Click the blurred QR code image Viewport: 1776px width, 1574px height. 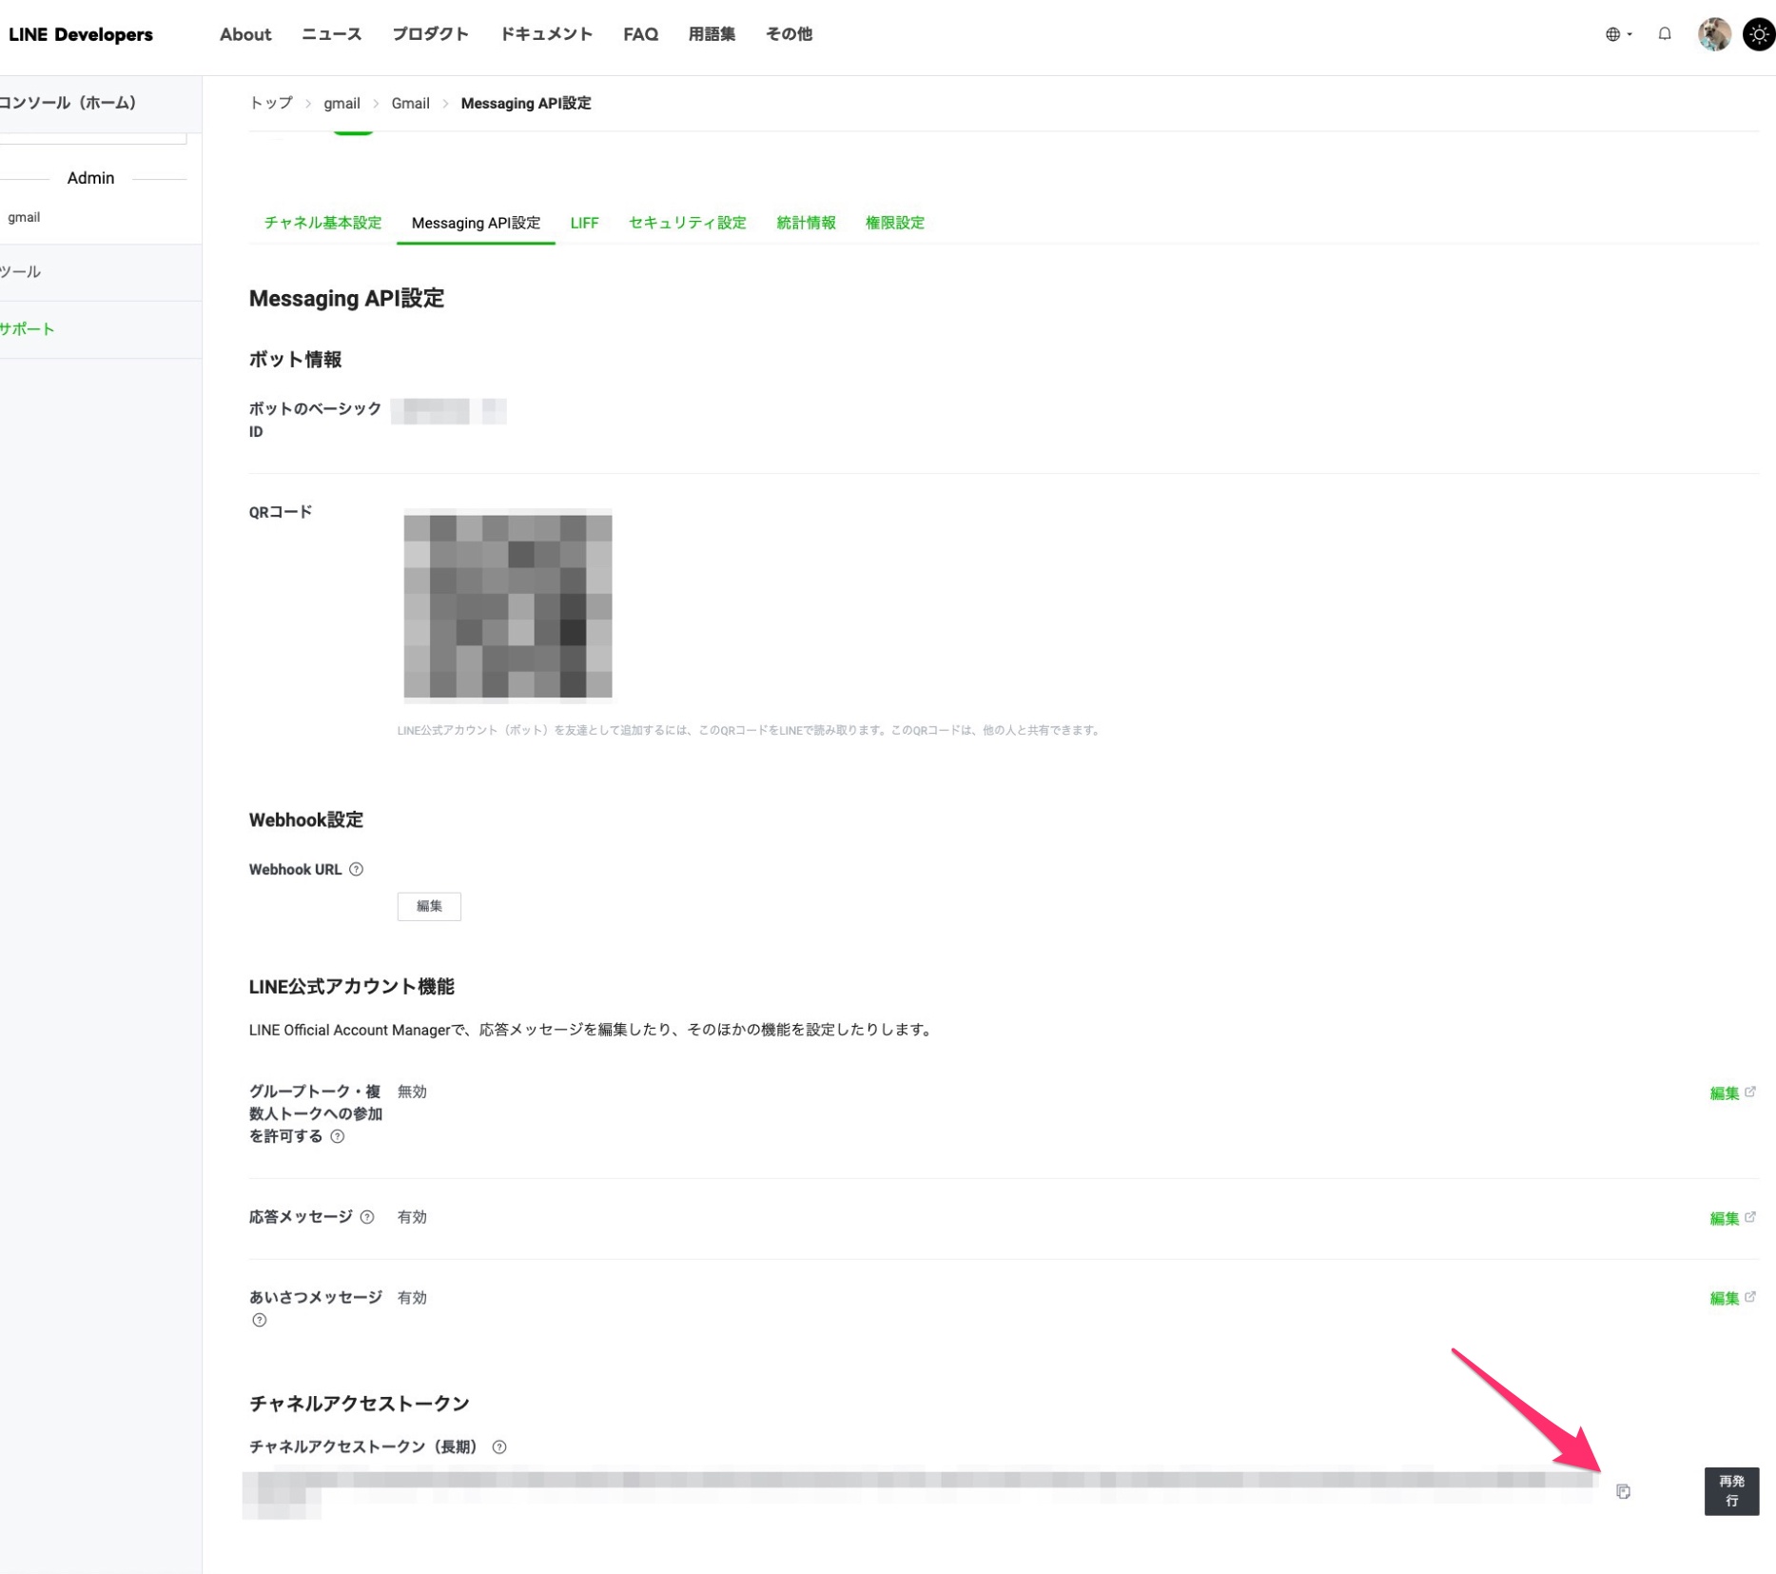pos(507,605)
